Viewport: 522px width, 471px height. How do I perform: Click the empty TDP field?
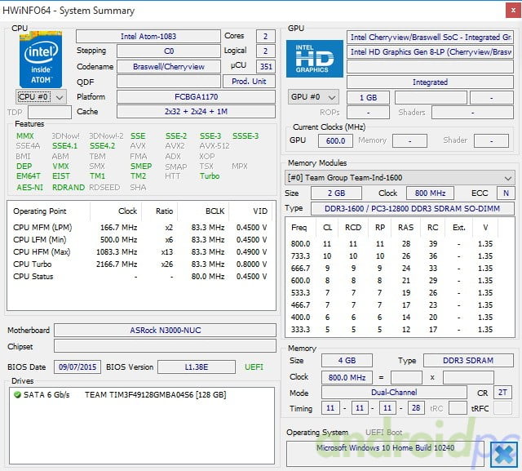tap(50, 113)
